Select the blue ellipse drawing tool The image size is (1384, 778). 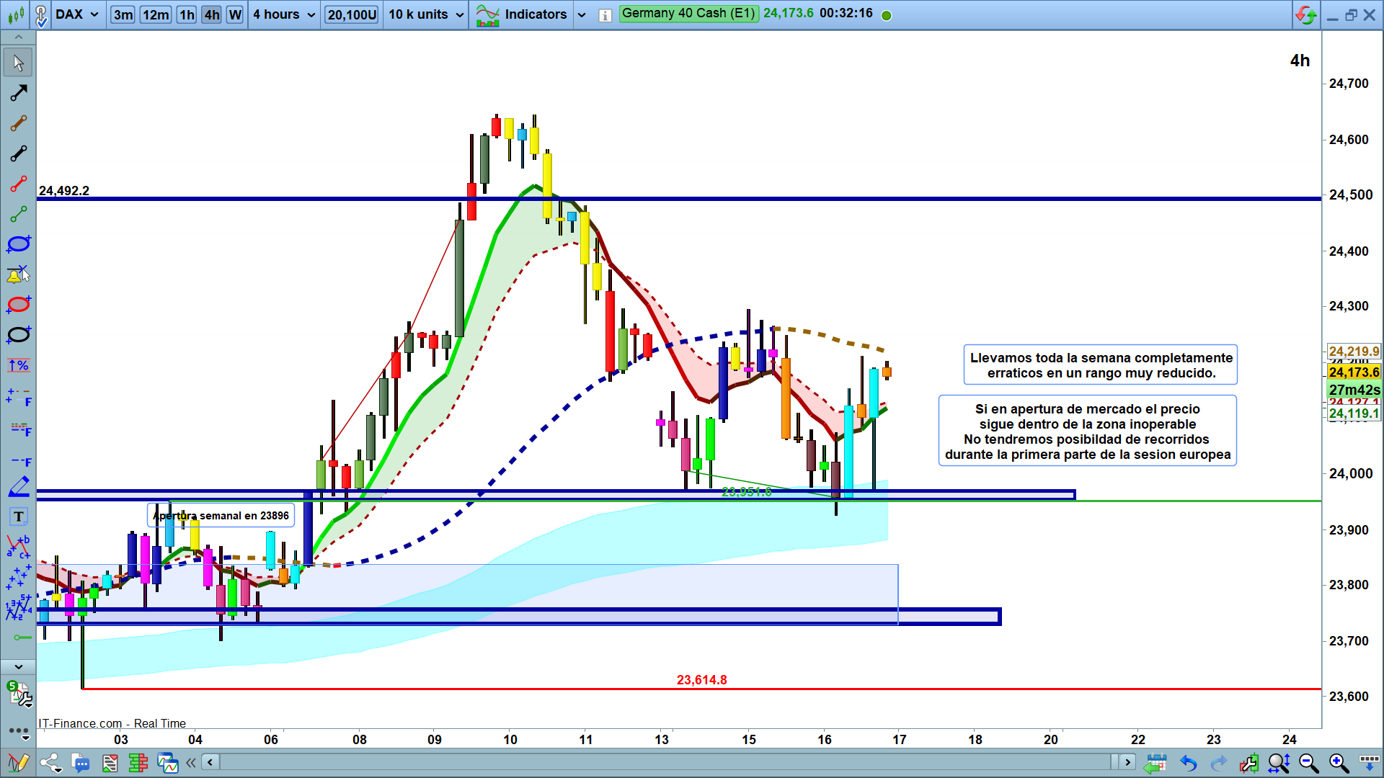point(18,244)
